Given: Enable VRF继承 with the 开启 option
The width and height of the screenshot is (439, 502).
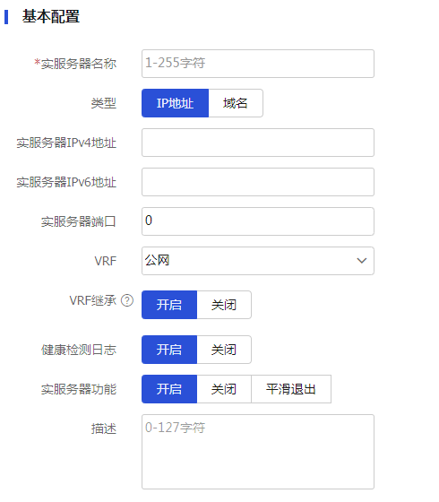Looking at the screenshot, I should pos(169,305).
